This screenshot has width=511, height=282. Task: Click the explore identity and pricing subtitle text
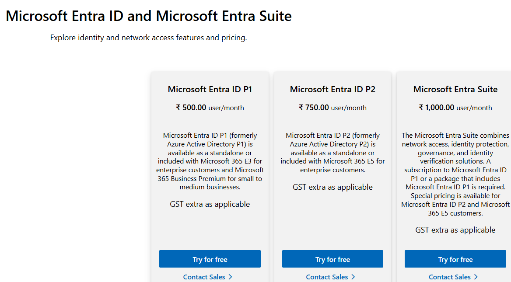148,38
